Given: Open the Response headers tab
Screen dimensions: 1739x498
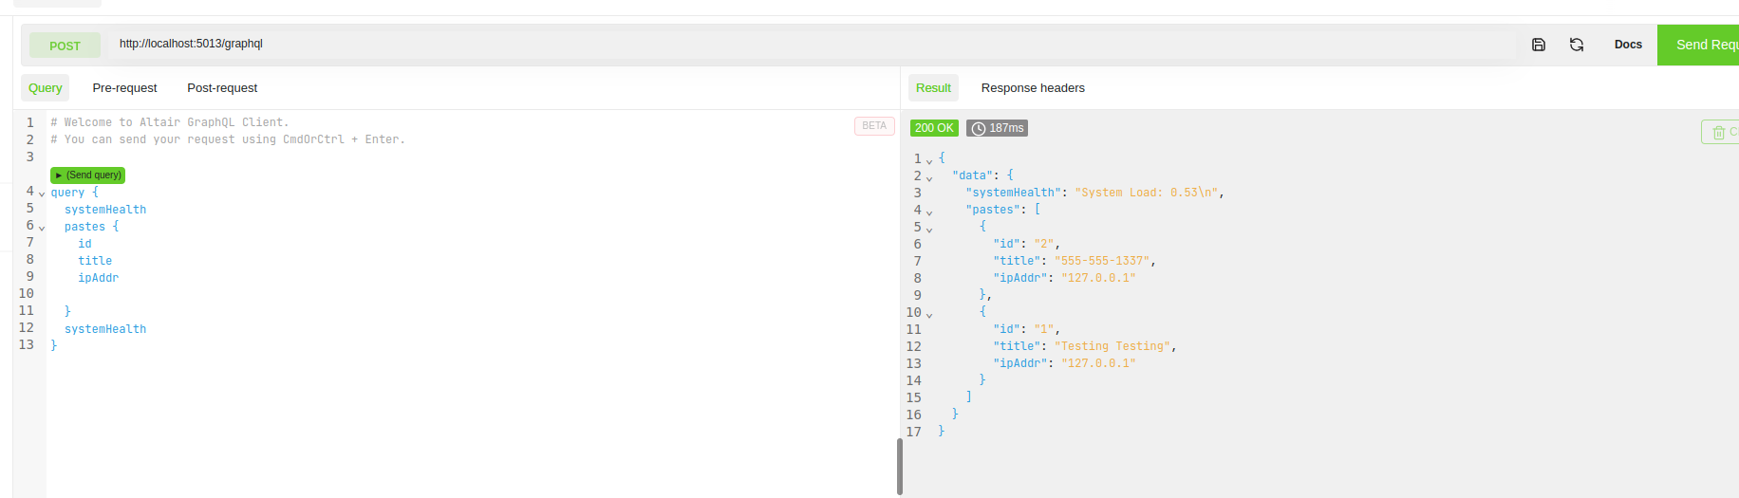Looking at the screenshot, I should 1033,88.
